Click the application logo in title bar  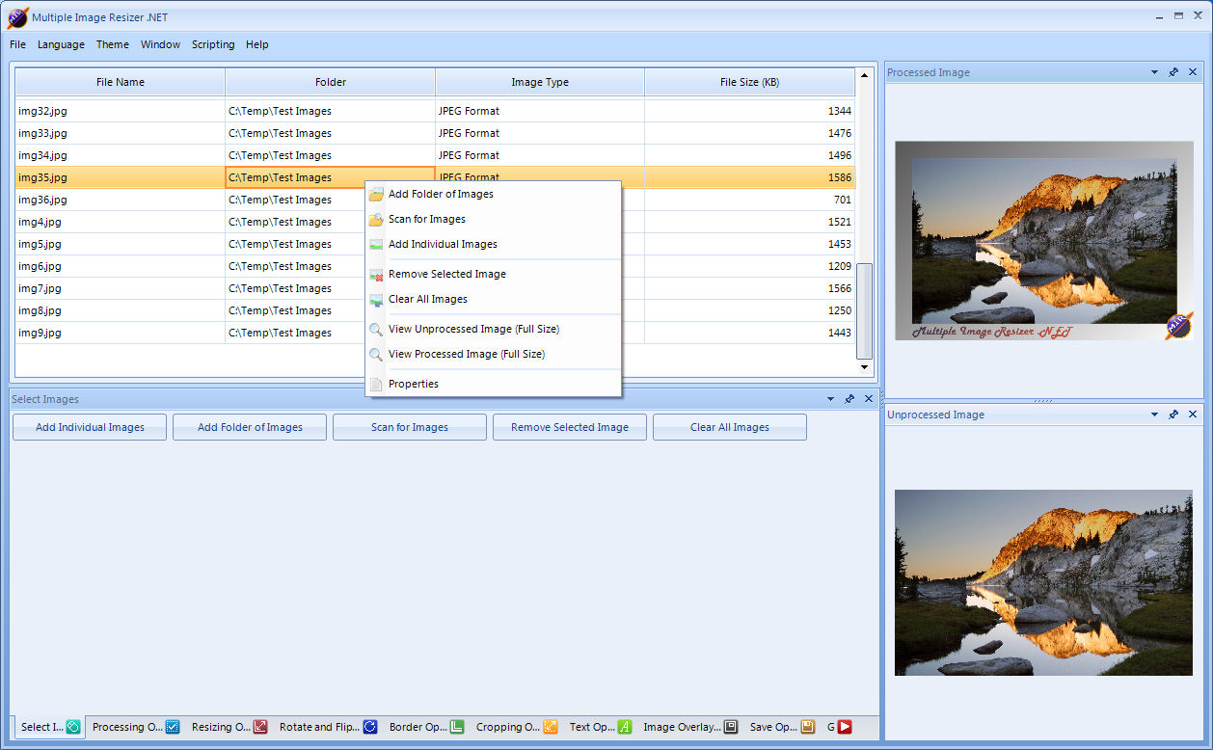pyautogui.click(x=17, y=17)
